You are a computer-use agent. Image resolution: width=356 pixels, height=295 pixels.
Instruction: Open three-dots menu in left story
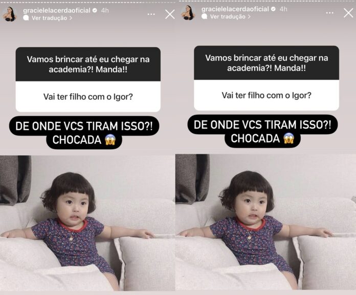[151, 14]
